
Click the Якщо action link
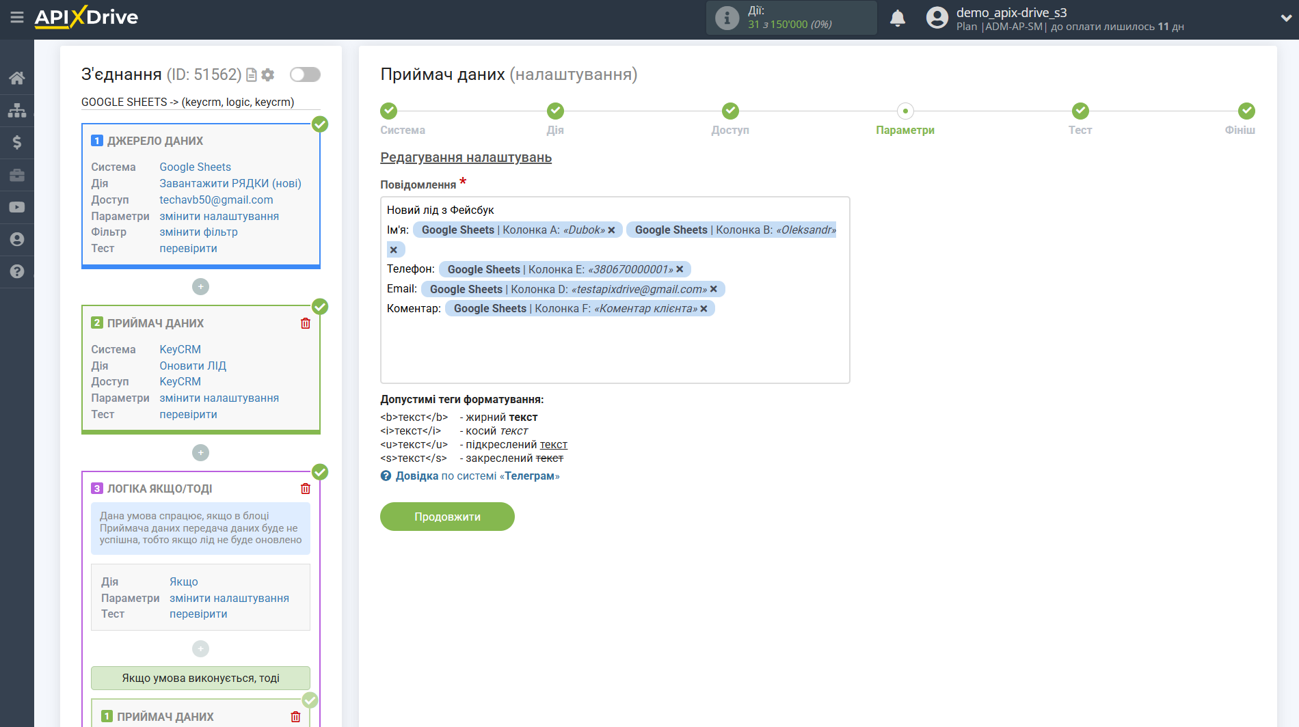pos(184,581)
